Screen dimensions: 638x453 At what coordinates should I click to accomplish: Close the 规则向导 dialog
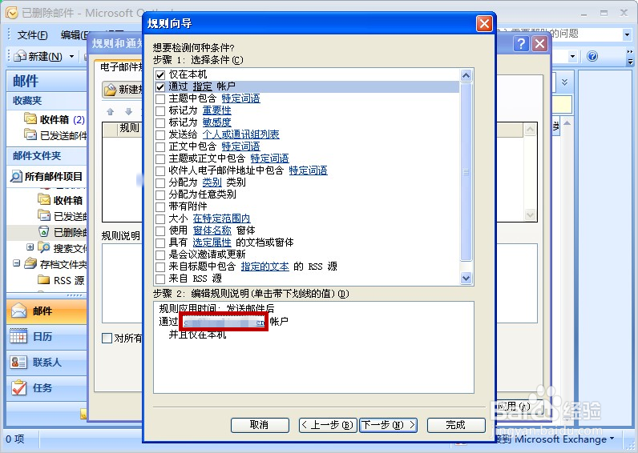[484, 23]
